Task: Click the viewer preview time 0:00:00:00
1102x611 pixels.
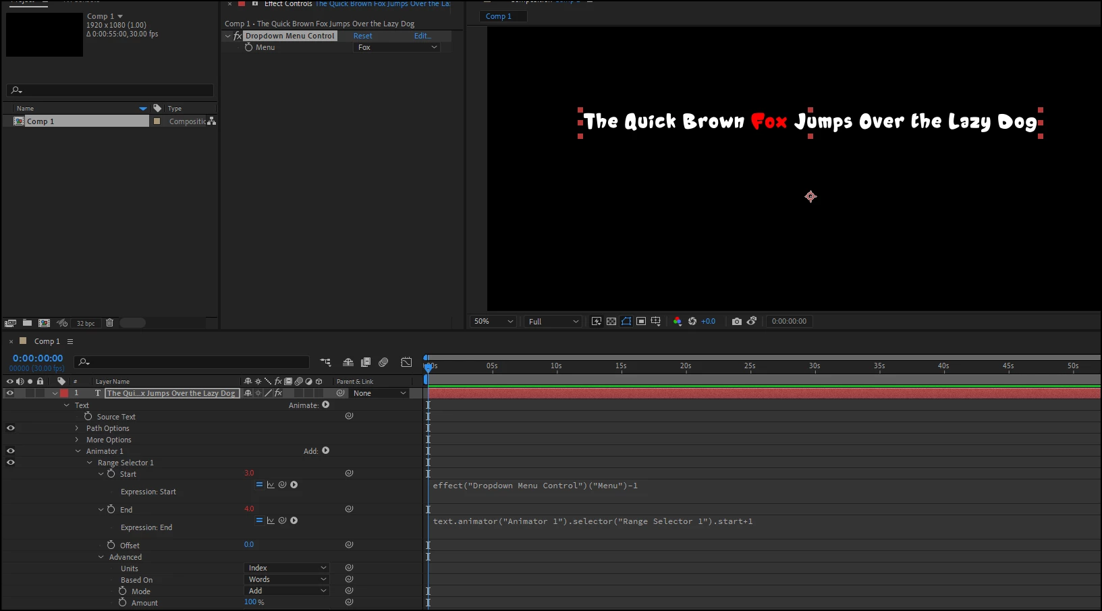Action: tap(789, 322)
